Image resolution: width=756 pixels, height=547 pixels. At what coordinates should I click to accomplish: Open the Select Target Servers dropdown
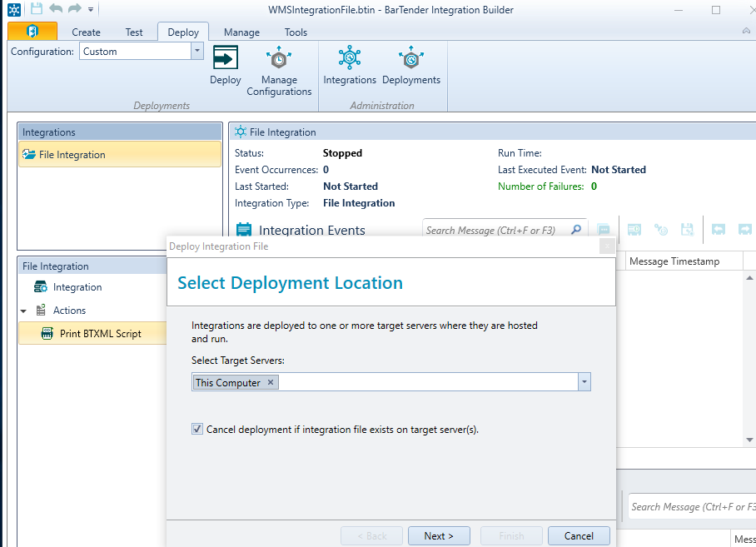(x=584, y=382)
